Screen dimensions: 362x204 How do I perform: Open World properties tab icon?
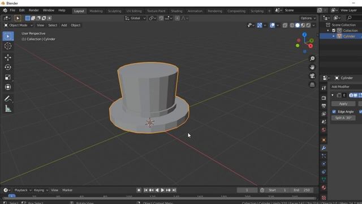coord(324,130)
